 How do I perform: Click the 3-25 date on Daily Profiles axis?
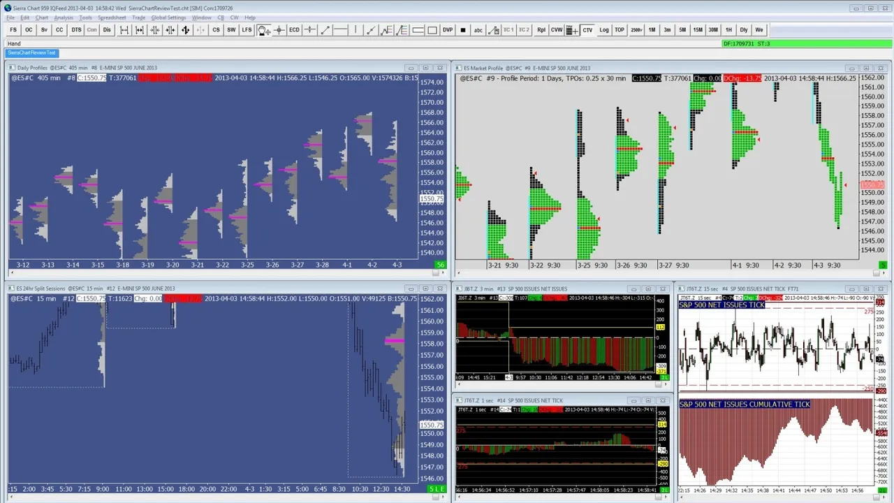(x=247, y=265)
